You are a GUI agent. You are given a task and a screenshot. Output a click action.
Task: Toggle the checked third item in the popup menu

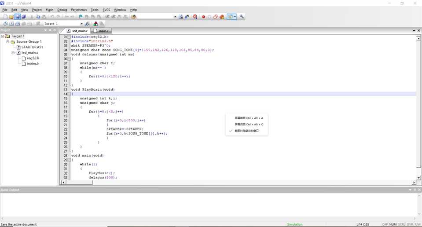pos(246,131)
